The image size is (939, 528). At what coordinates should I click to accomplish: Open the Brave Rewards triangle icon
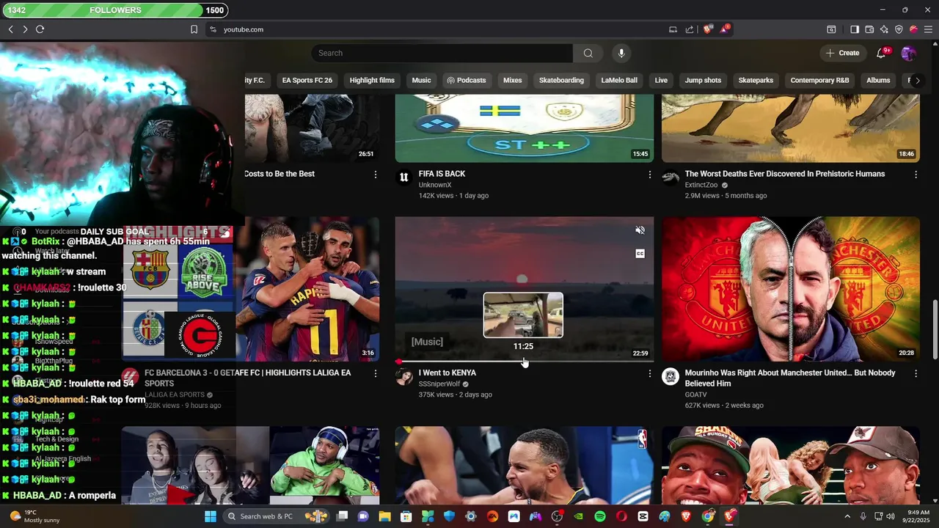[725, 29]
